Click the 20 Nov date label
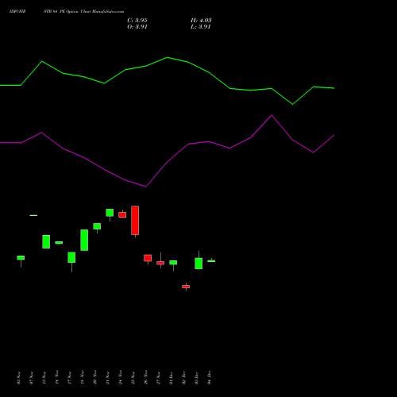This screenshot has width=397, height=397. click(x=95, y=378)
